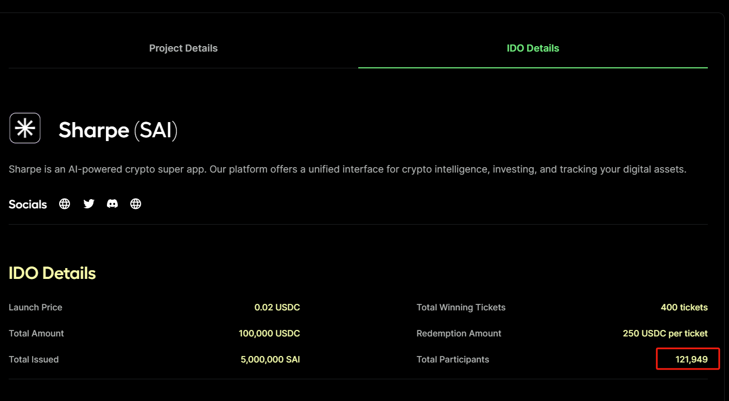Click the Sharpe AI-powered description paragraph
This screenshot has width=729, height=401.
coord(347,169)
